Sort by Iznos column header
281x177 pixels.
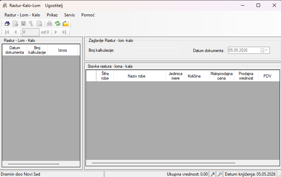coord(62,50)
